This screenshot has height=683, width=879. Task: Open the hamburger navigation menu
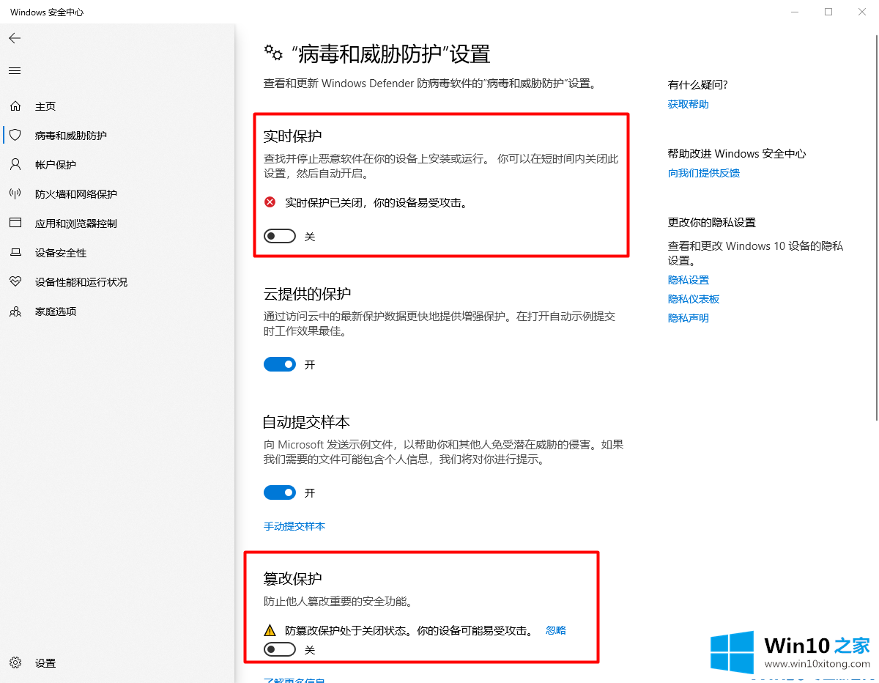pyautogui.click(x=15, y=71)
